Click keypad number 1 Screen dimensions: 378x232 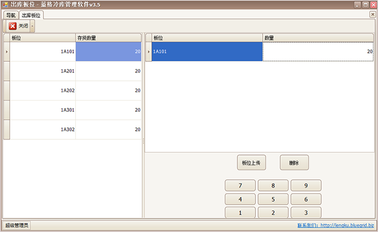(240, 213)
